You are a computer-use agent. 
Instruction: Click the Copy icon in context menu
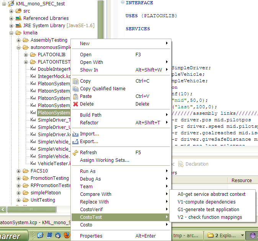click(x=75, y=81)
